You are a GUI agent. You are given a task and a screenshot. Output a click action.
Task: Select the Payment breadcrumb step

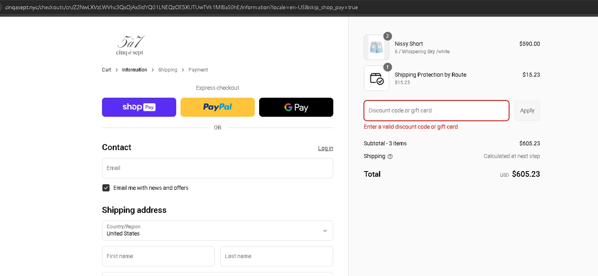[x=198, y=70]
